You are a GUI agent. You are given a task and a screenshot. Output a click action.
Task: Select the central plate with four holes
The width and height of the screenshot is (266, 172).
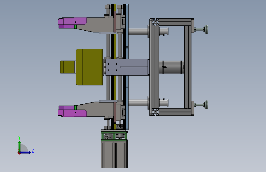[127, 67]
